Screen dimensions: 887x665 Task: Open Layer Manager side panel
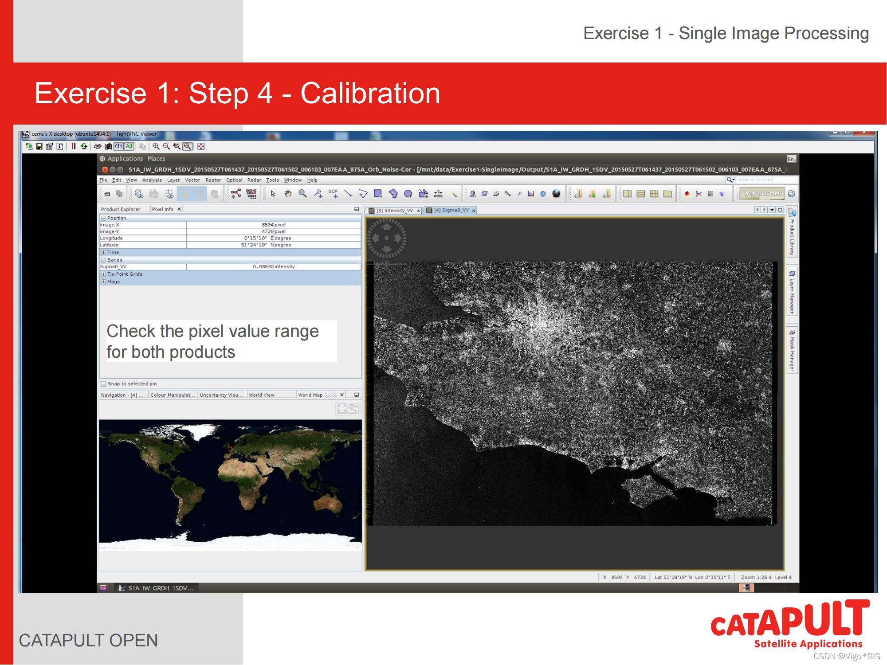click(792, 291)
